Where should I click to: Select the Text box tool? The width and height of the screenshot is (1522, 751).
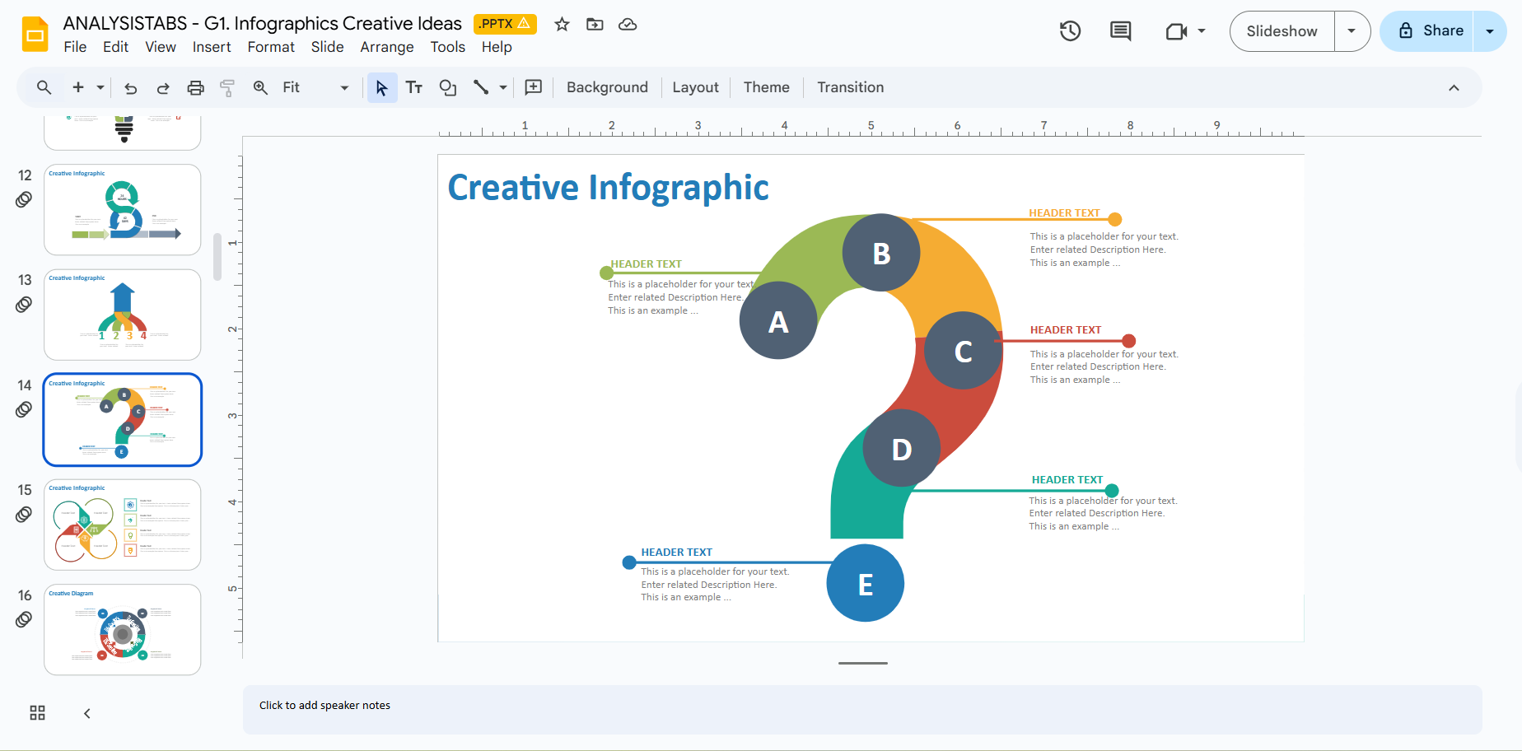[414, 88]
